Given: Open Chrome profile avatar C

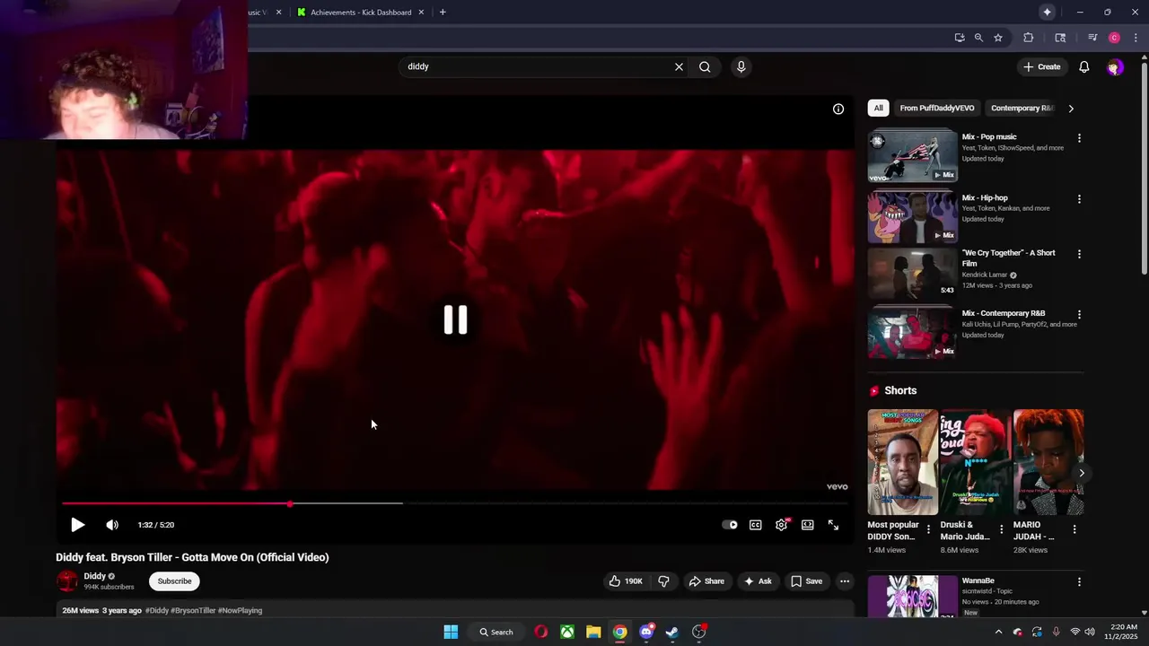Looking at the screenshot, I should point(1114,38).
